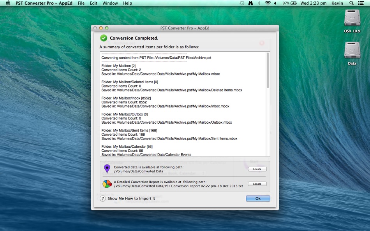Click Locate button for converted data path

pyautogui.click(x=257, y=169)
